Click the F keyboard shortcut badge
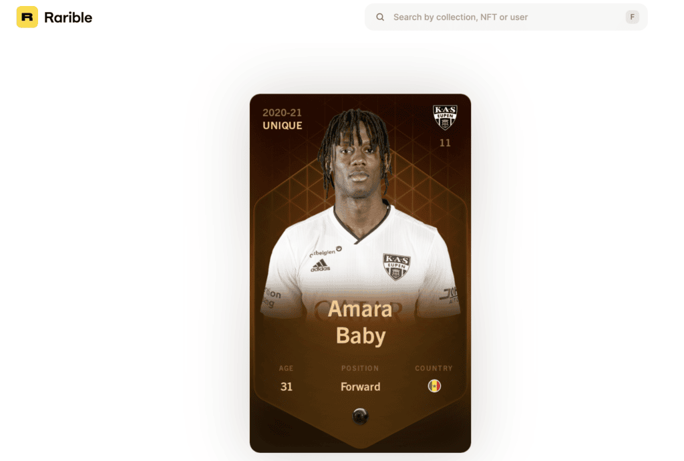 coord(632,17)
